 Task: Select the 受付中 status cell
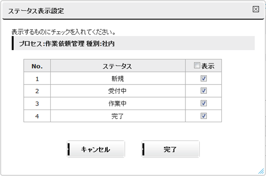click(118, 91)
